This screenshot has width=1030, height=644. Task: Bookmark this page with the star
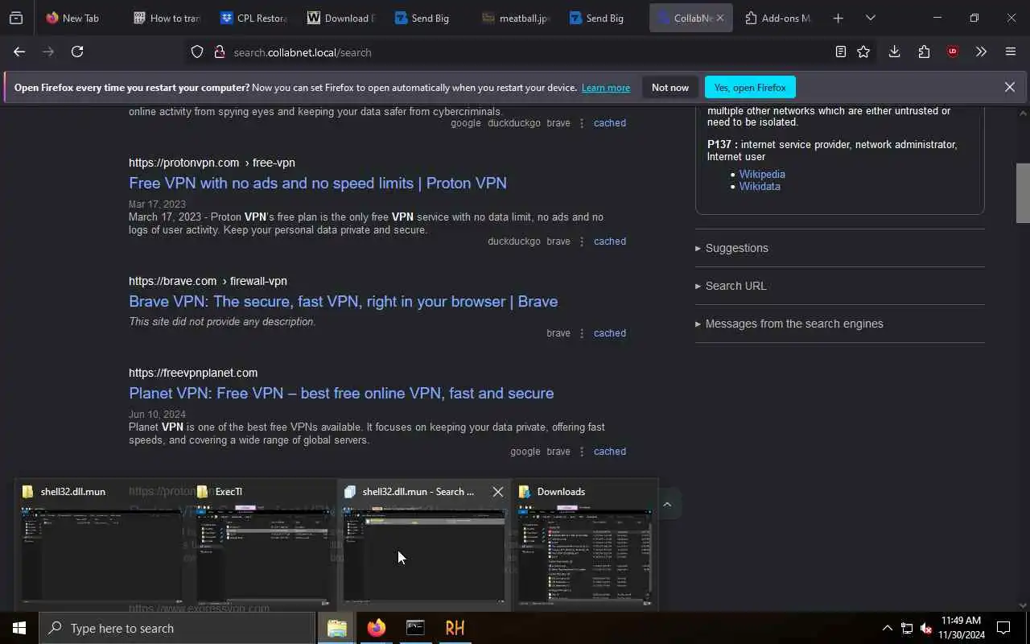click(x=863, y=52)
